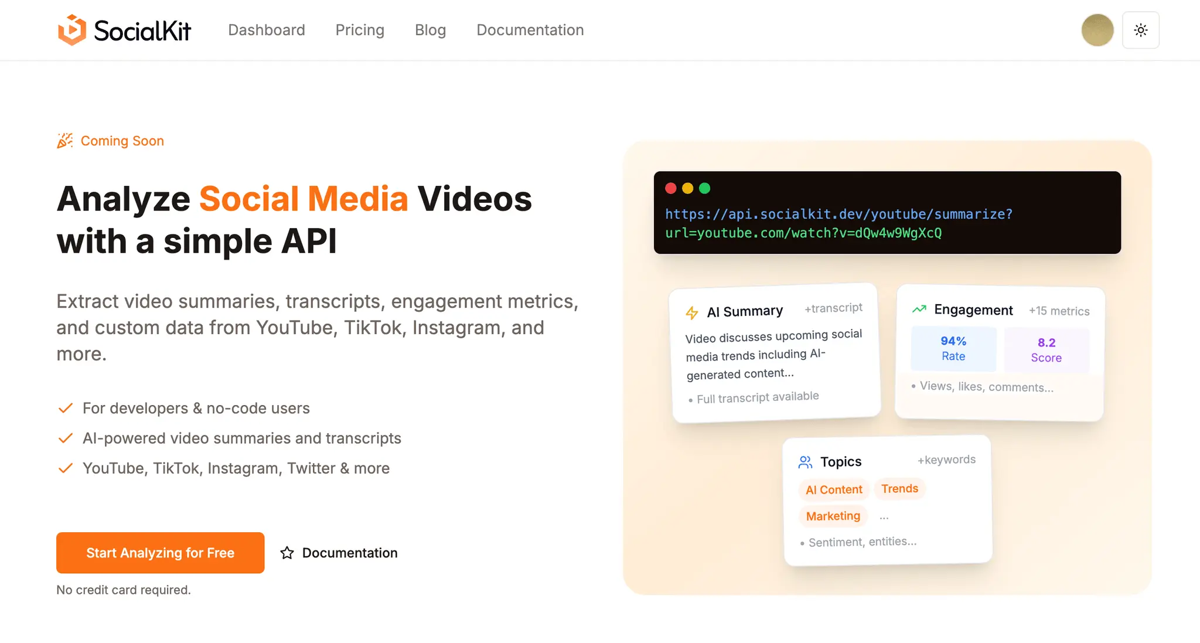Click the SocialKit wordmark text

(x=142, y=30)
